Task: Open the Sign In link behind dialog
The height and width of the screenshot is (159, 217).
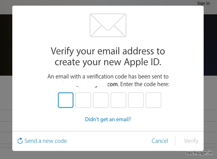Action: point(203,4)
